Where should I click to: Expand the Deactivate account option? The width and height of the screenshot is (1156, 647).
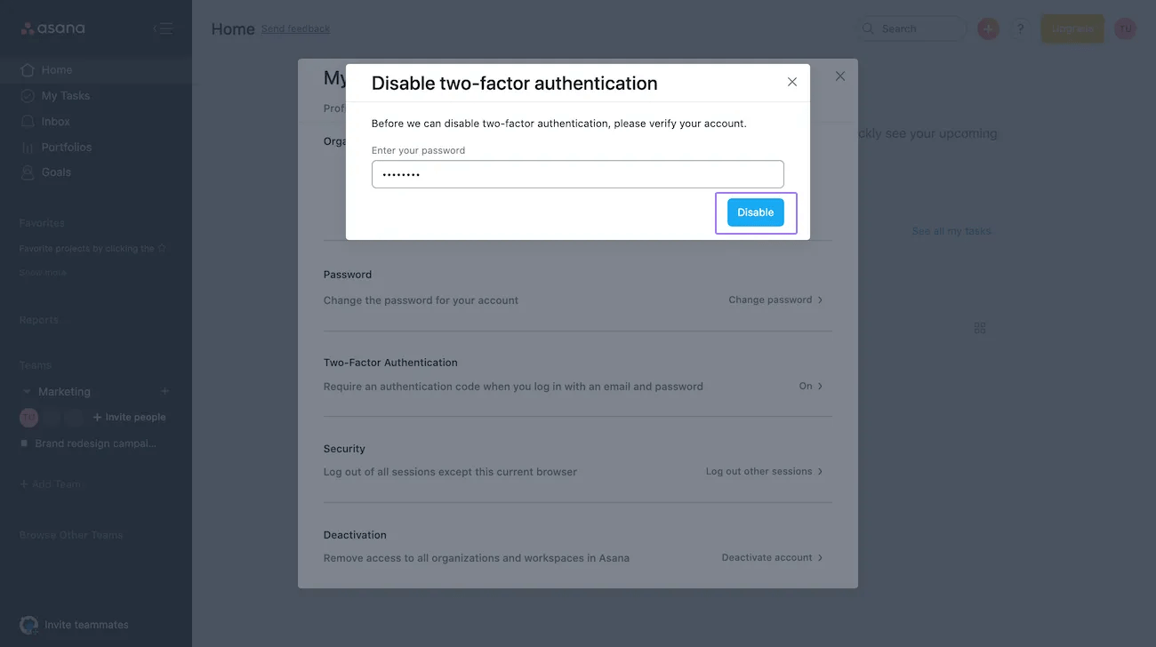click(x=771, y=557)
